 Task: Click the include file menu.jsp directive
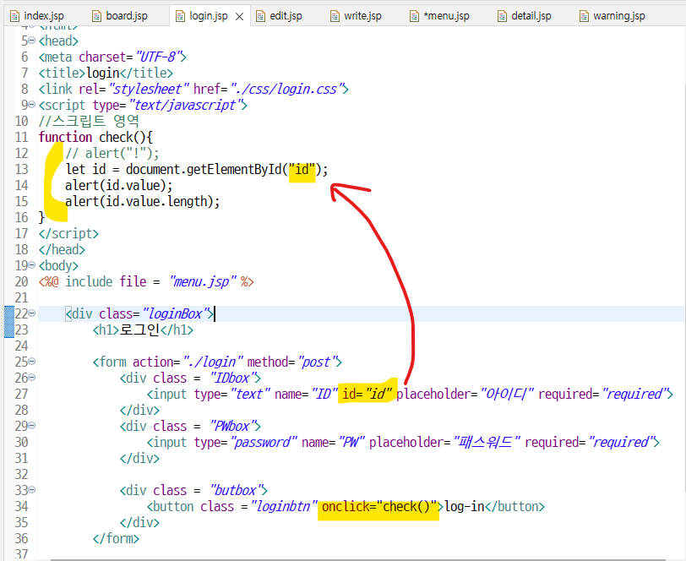tap(146, 282)
